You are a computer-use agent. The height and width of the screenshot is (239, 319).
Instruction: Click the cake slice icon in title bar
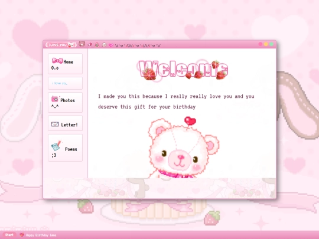(97, 44)
